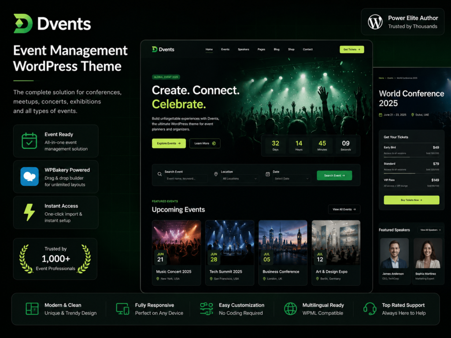Click the Easy Customization sliders icon
This screenshot has height=338, width=451.
206,309
